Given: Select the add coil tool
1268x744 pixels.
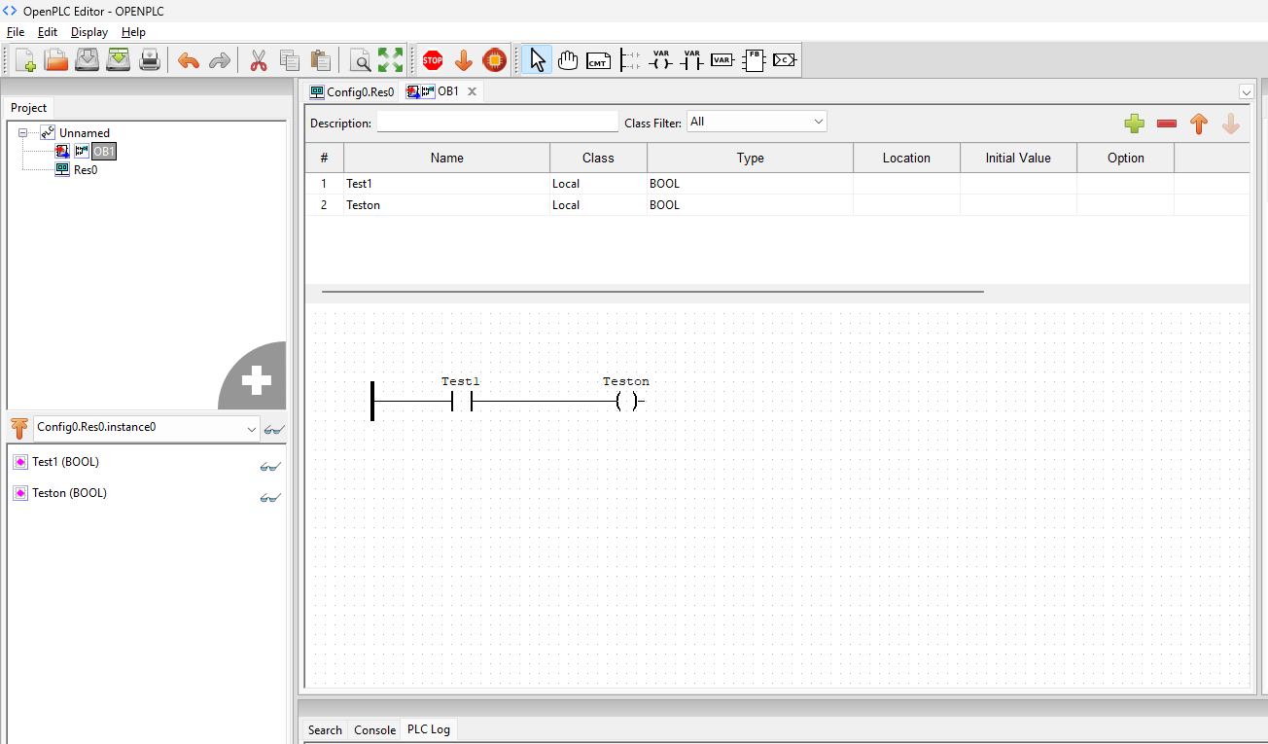Looking at the screenshot, I should click(661, 60).
